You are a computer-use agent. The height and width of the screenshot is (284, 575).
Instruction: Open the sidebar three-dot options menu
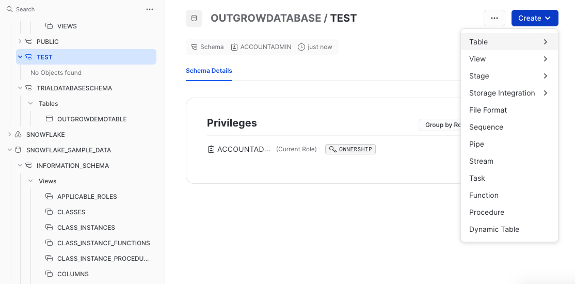pyautogui.click(x=150, y=9)
